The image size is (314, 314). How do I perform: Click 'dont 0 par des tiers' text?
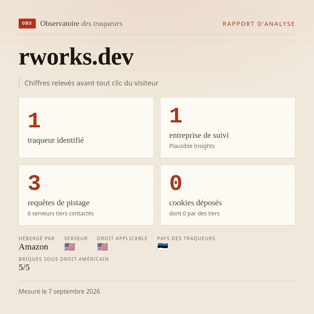tap(195, 213)
